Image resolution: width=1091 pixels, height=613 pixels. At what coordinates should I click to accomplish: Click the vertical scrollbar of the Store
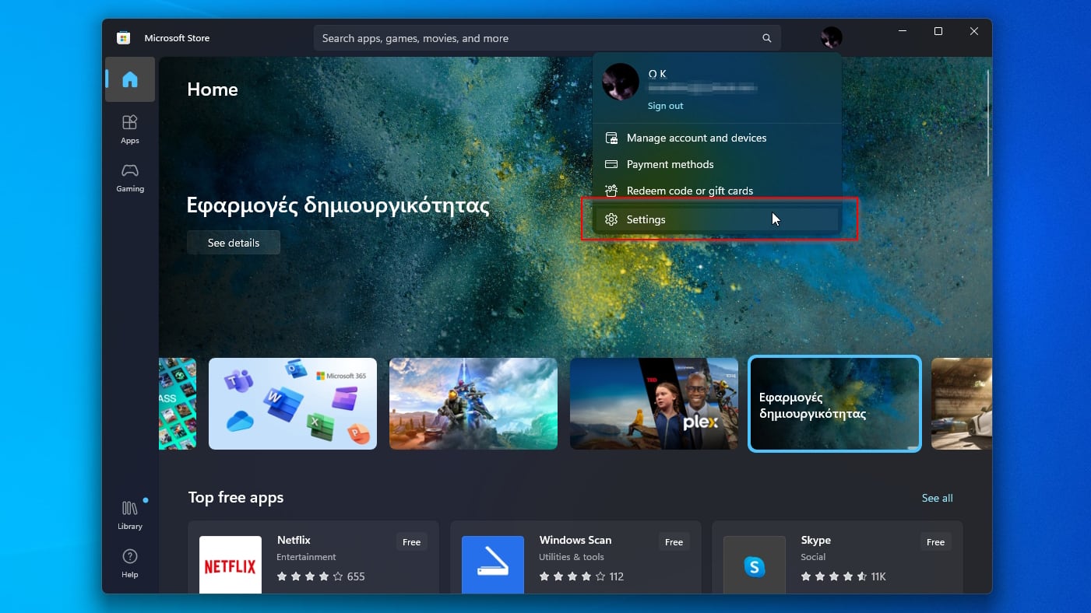[988, 122]
